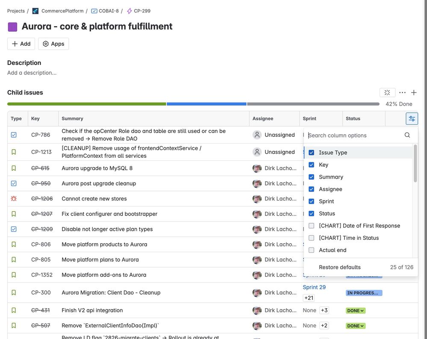Click the fullscreen expand icon for Child issues
The height and width of the screenshot is (339, 427).
click(387, 92)
